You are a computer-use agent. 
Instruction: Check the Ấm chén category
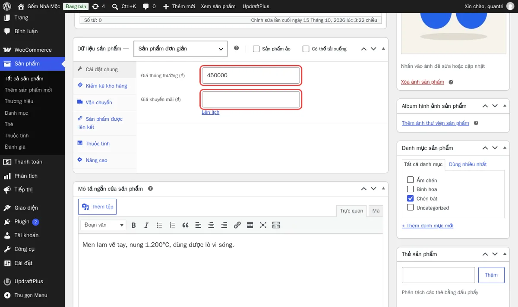(x=411, y=180)
